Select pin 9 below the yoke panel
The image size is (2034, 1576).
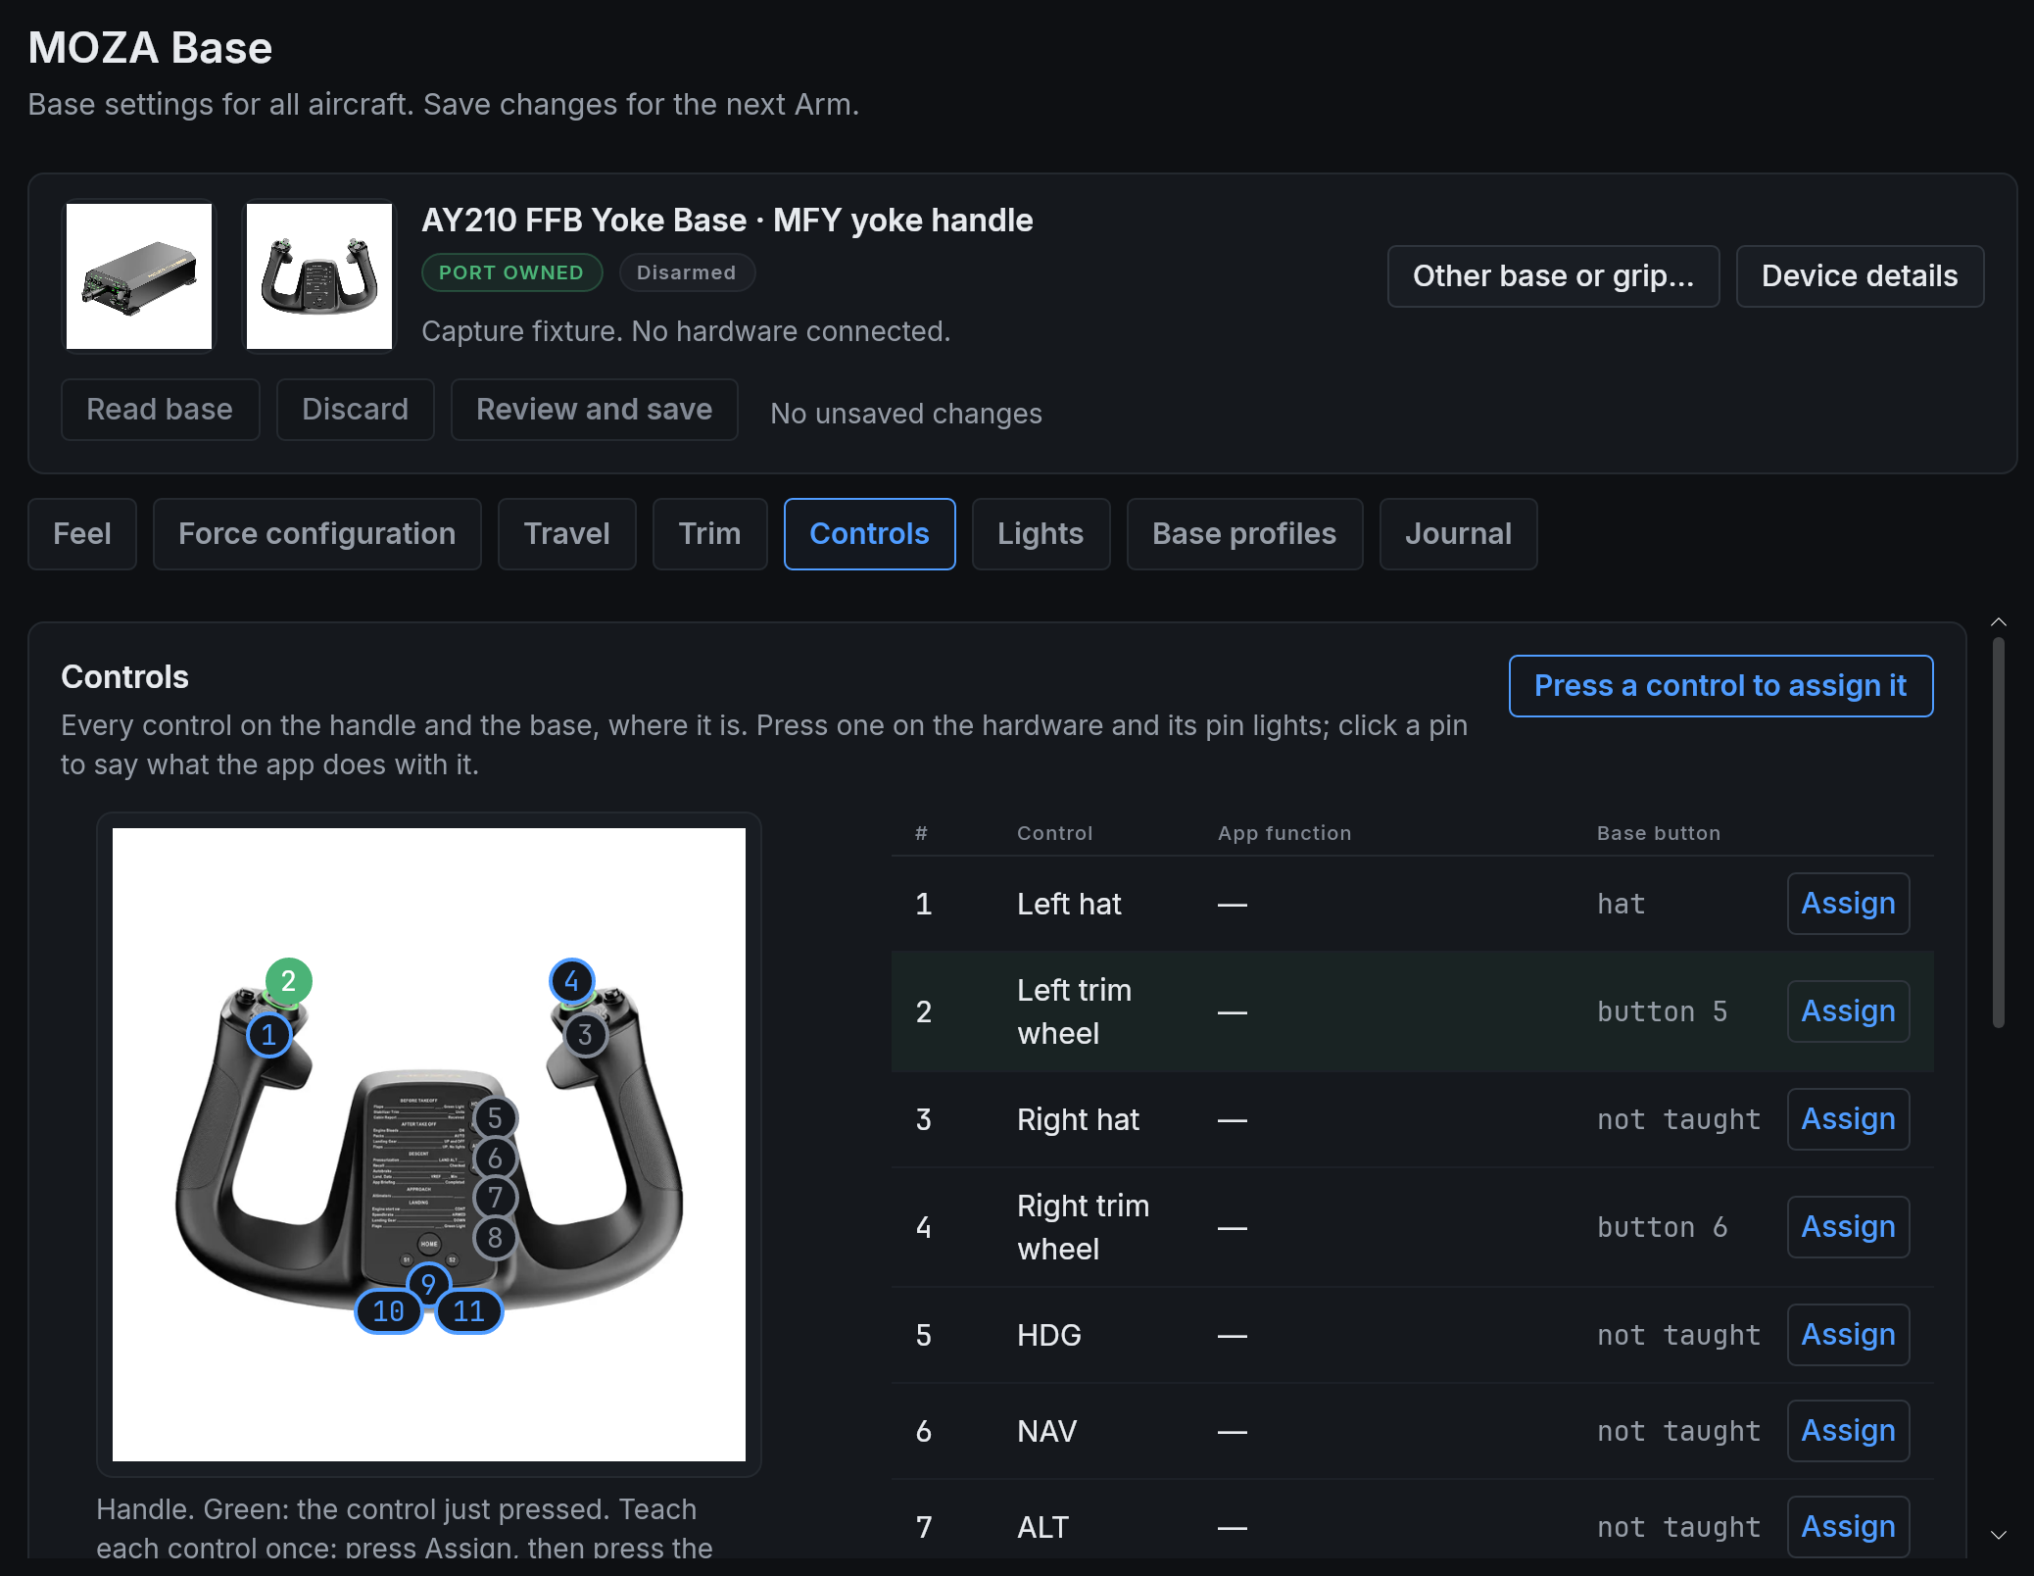pos(428,1284)
